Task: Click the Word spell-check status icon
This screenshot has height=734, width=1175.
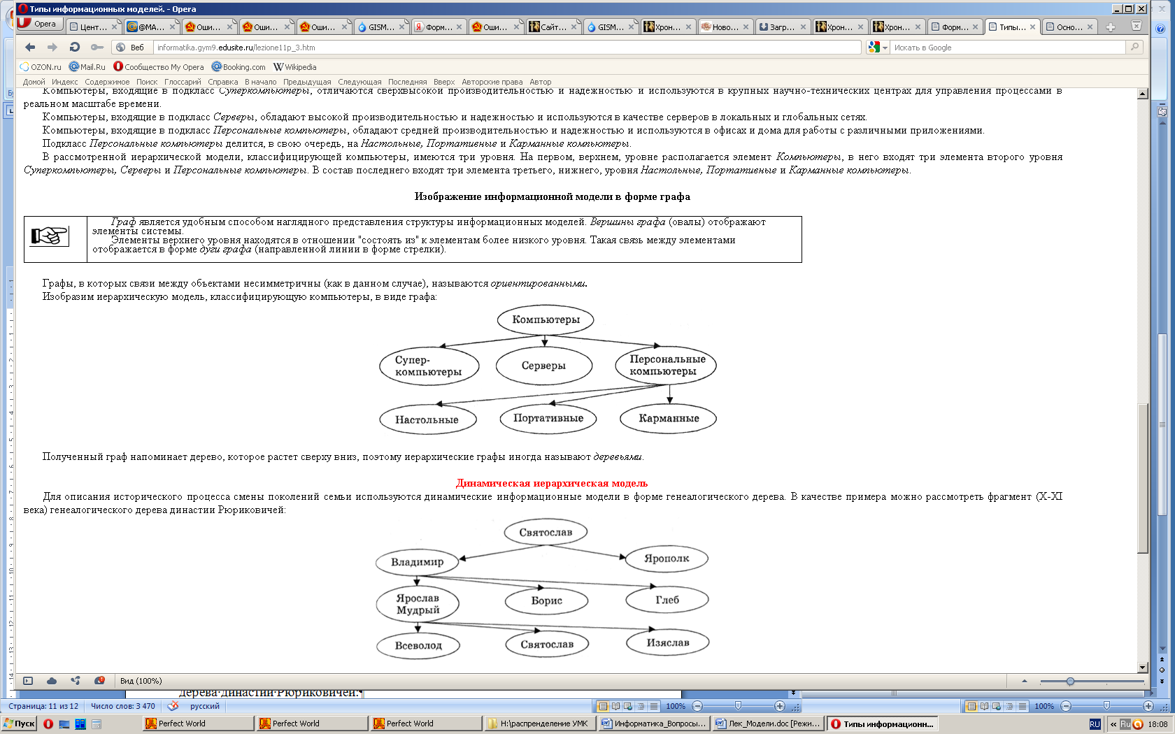Action: click(173, 706)
